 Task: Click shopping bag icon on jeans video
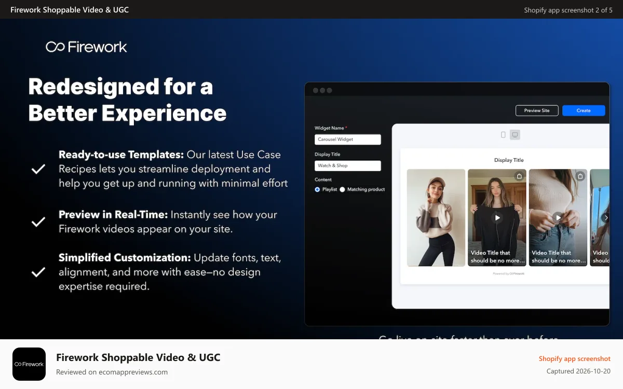click(x=580, y=176)
